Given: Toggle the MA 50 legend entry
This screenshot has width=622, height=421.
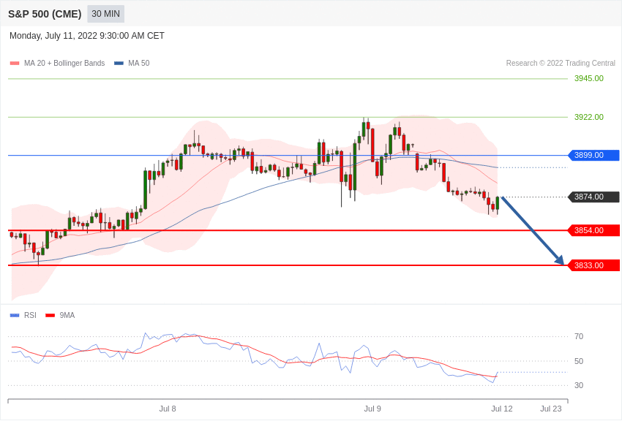Looking at the screenshot, I should click(x=132, y=63).
